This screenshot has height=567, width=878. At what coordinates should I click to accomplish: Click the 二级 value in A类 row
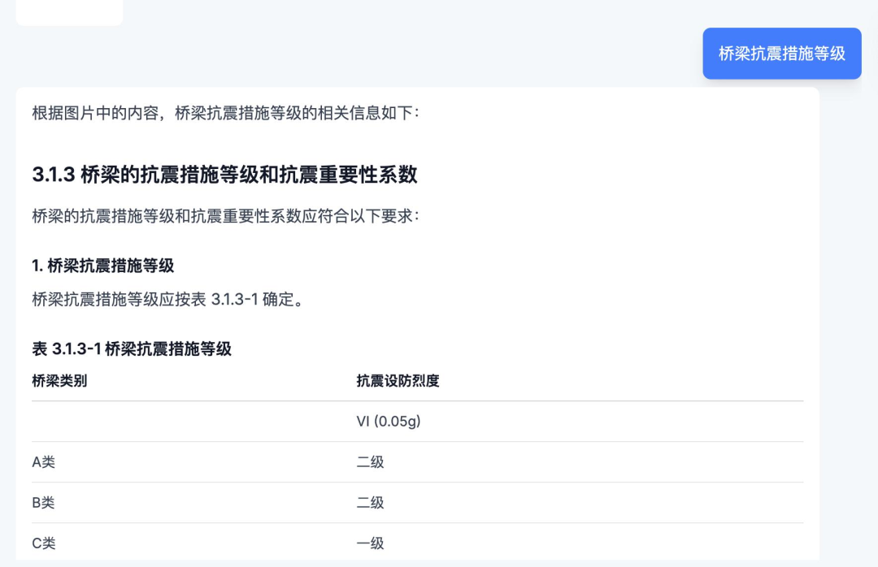(x=370, y=462)
